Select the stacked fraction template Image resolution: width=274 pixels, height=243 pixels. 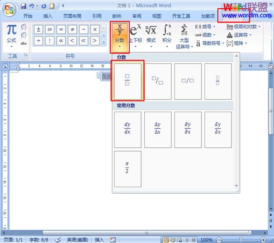[x=127, y=81]
